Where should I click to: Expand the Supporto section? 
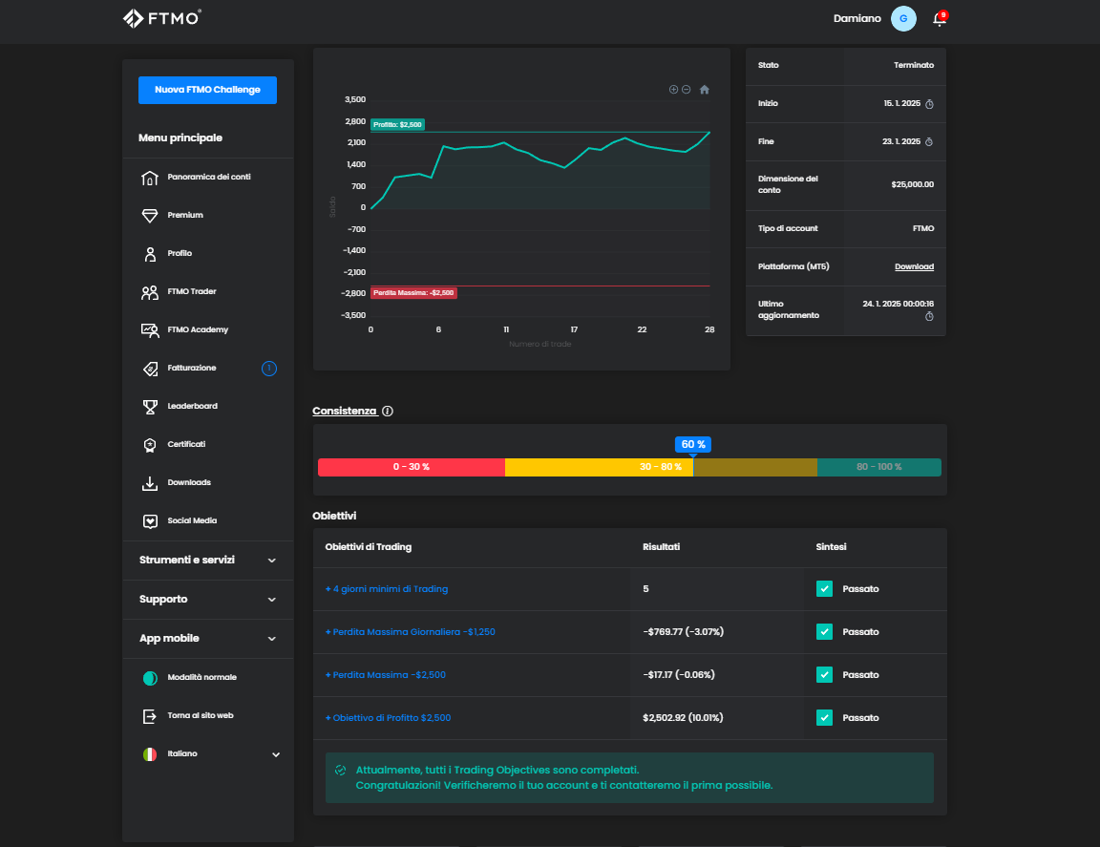[207, 600]
